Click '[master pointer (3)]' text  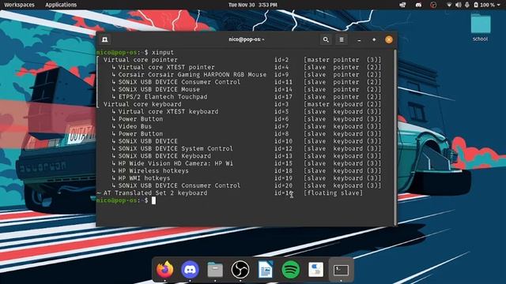click(x=342, y=60)
